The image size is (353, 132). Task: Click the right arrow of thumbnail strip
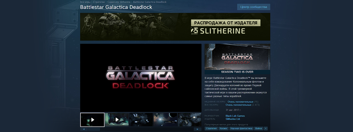[197, 129]
